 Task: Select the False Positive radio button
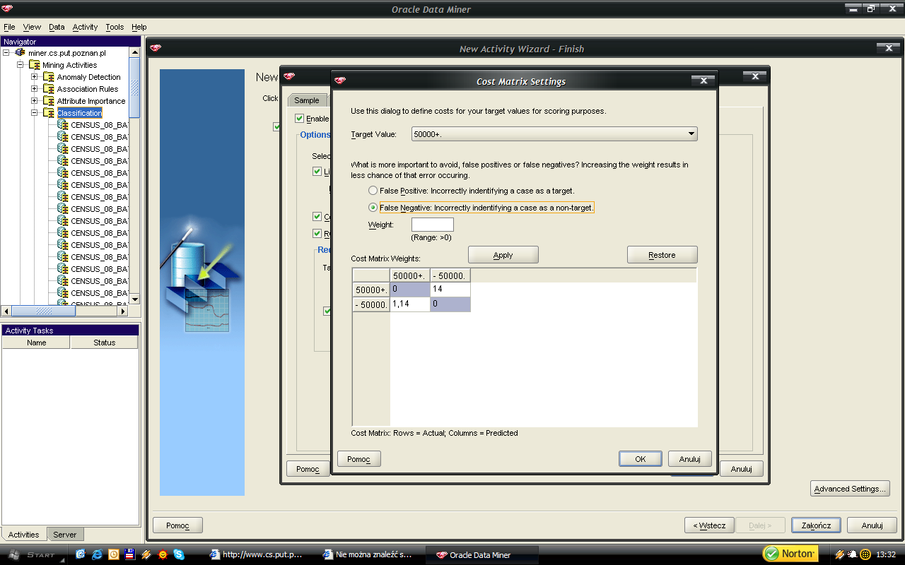(373, 191)
